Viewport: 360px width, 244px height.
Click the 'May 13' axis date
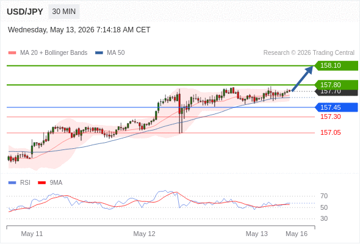(257, 234)
